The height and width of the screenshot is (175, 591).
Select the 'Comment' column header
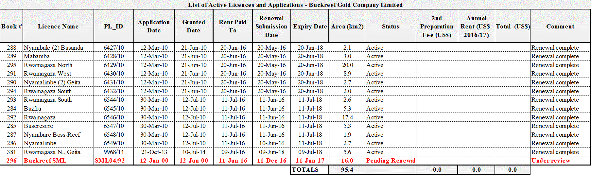pos(560,26)
